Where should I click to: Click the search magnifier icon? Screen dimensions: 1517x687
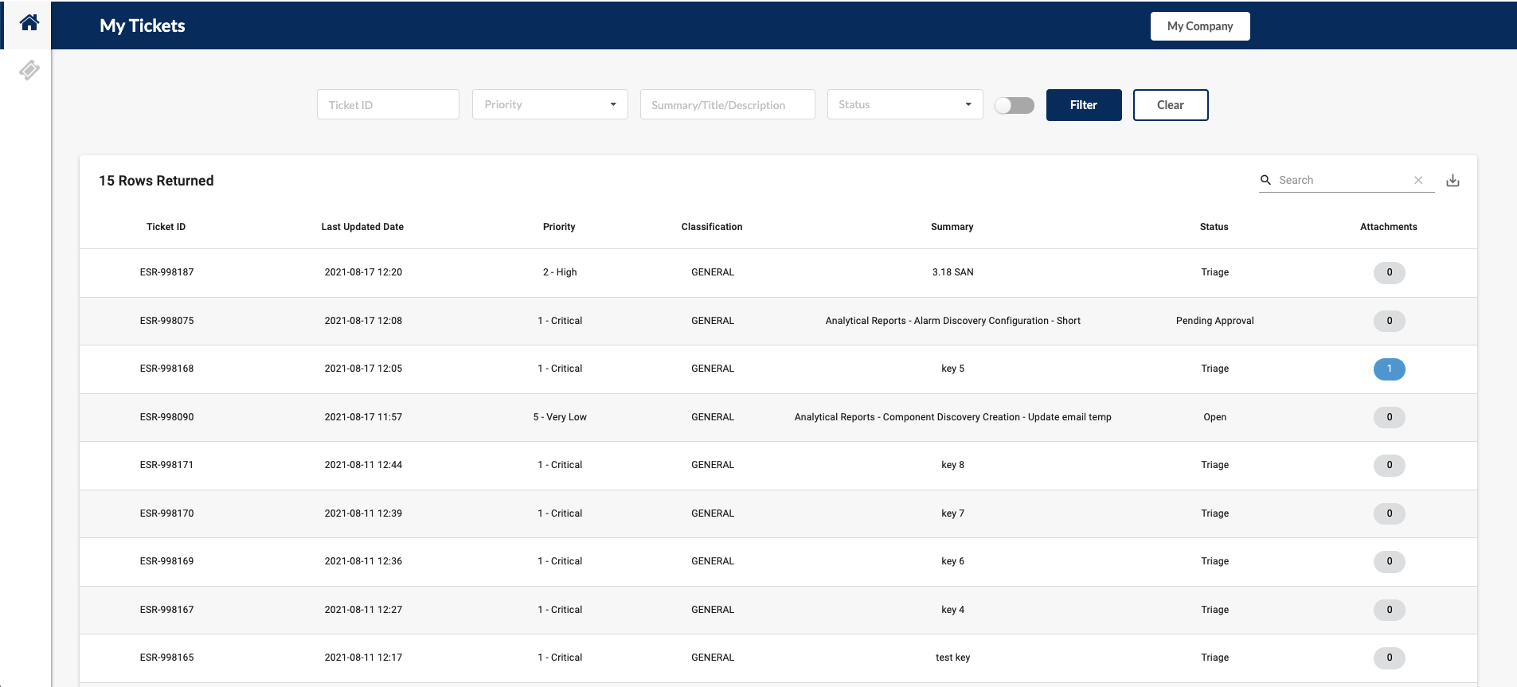point(1265,181)
